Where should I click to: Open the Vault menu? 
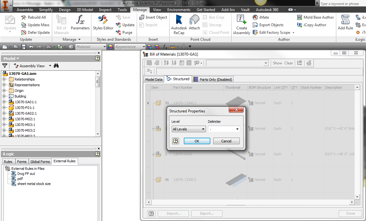(x=245, y=9)
